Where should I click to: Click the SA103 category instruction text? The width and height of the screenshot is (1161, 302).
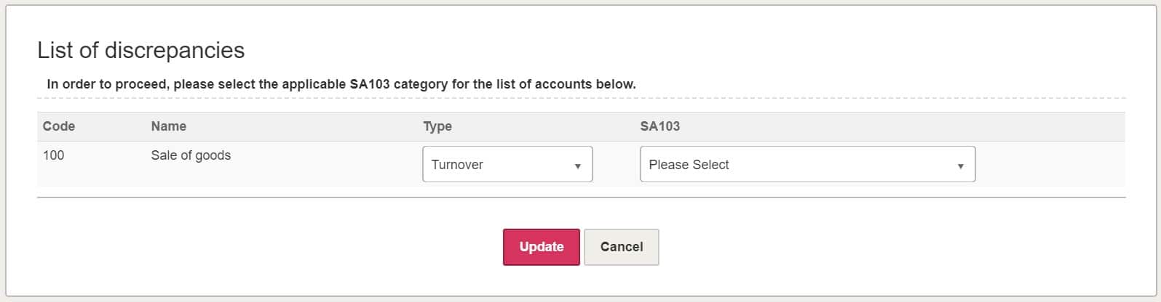click(341, 84)
